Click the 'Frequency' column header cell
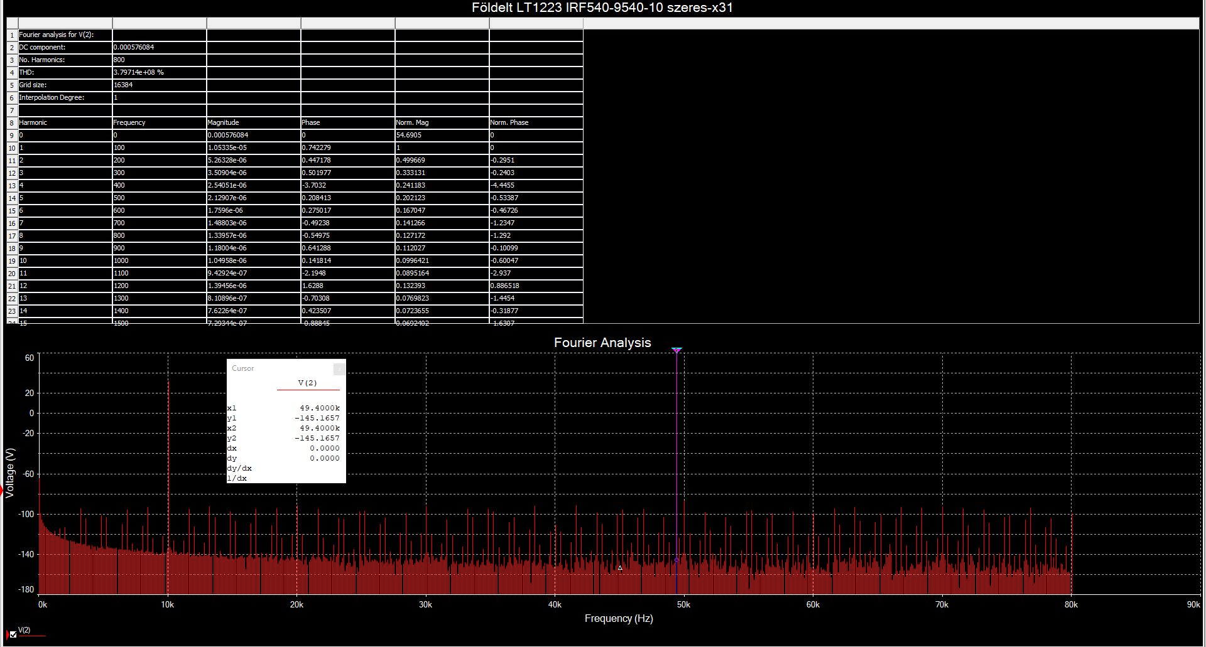 (160, 122)
